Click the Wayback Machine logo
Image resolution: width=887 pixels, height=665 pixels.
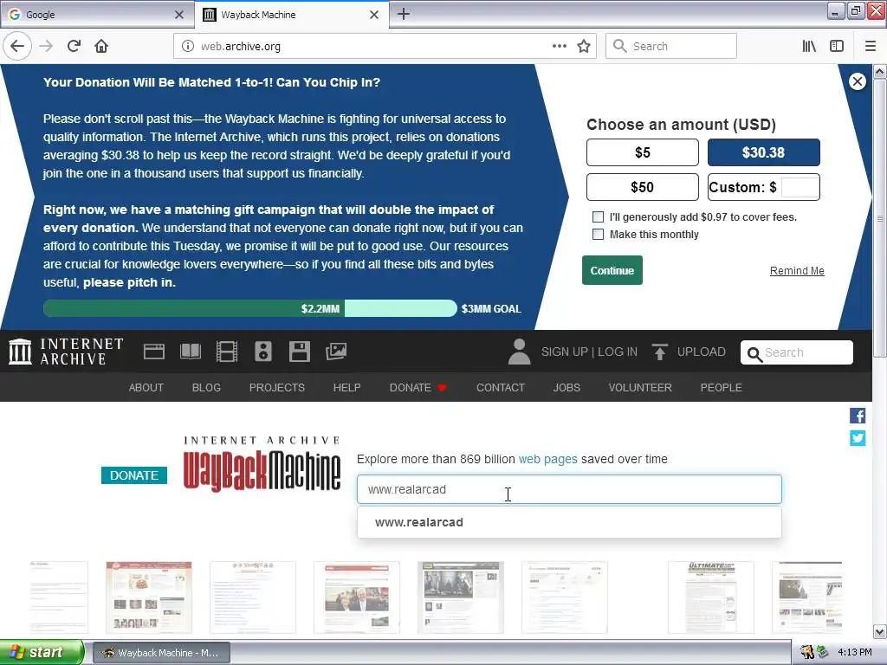point(262,464)
